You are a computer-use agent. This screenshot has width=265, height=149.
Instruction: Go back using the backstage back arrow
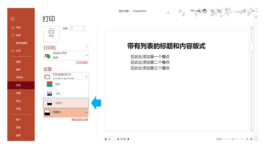tap(13, 19)
